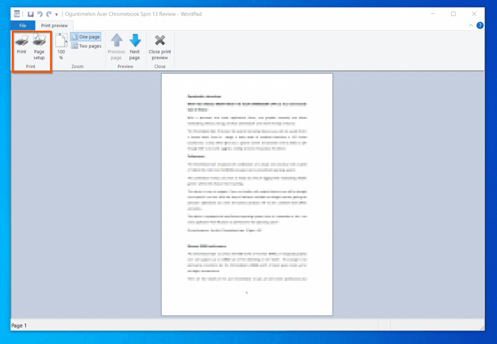Click the Undo arrow
Screen dimensions: 497x344
click(x=40, y=14)
